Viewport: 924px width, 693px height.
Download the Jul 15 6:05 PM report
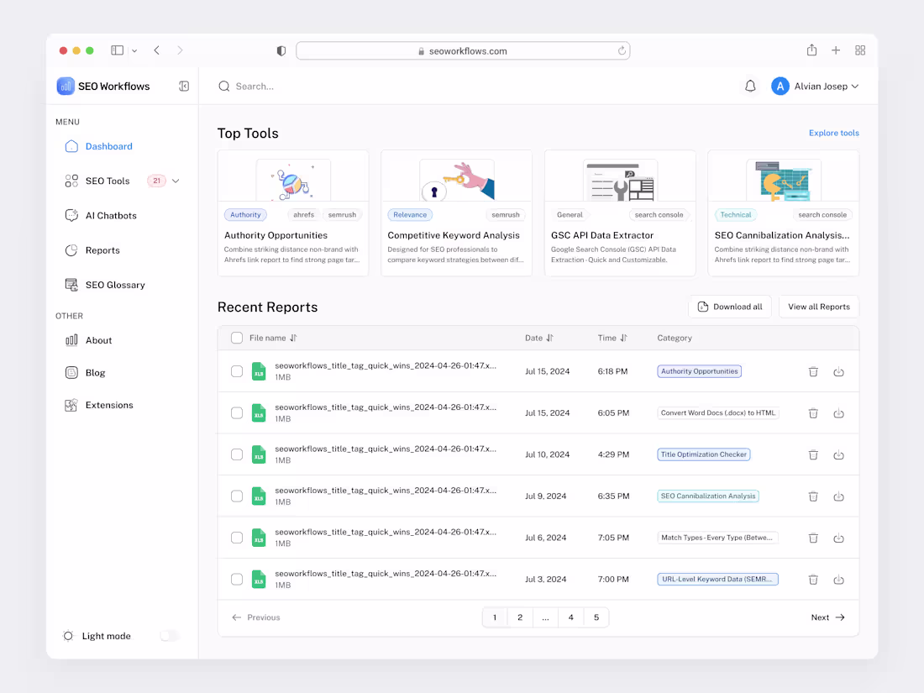838,413
